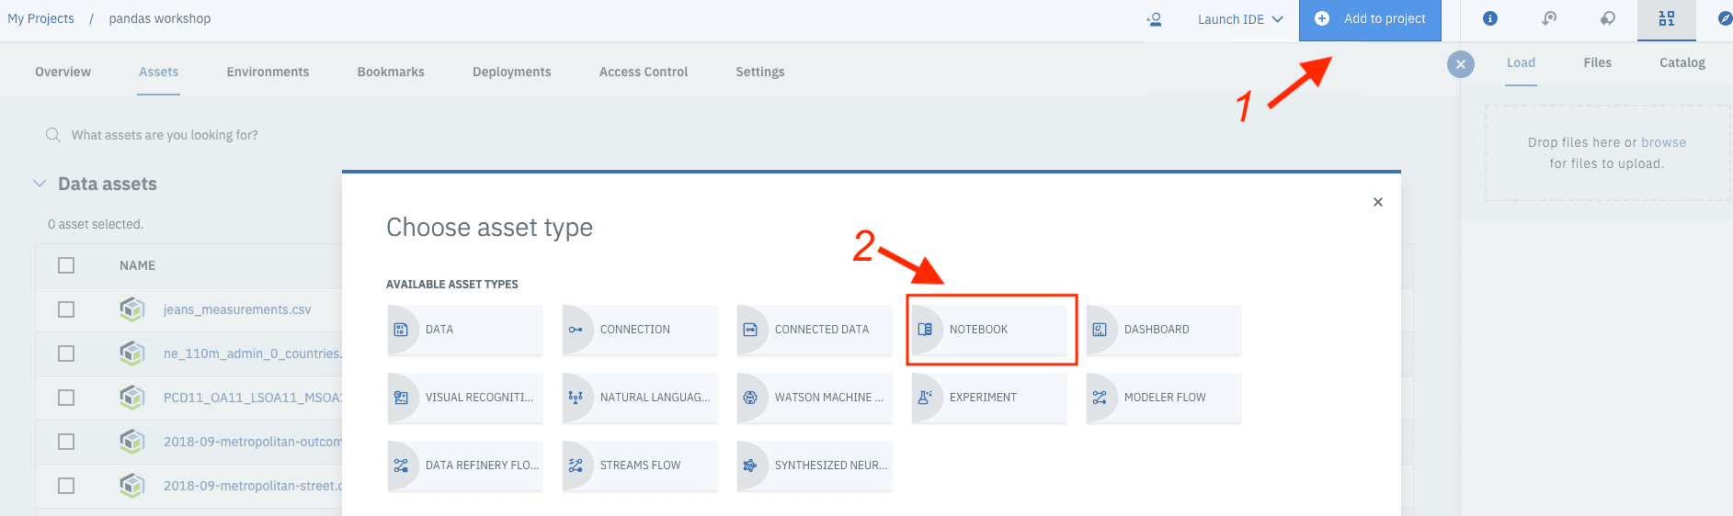Select the Load tab in side panel

[x=1521, y=62]
